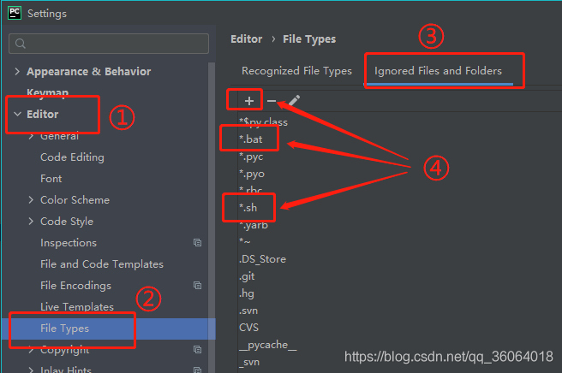Click the Editor breadcrumb link
Image resolution: width=562 pixels, height=373 pixels.
click(x=248, y=39)
